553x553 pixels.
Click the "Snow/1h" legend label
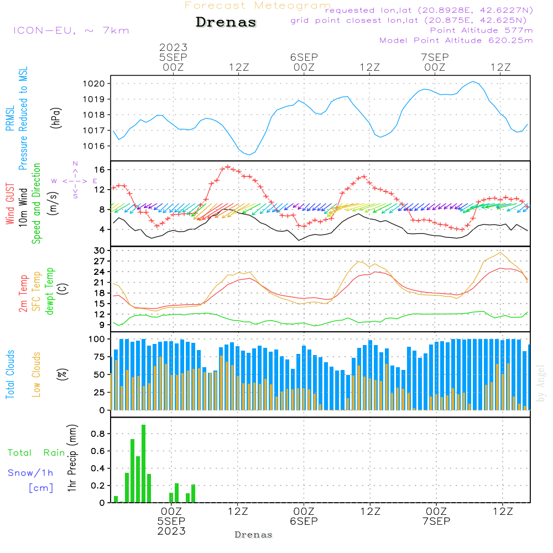[x=31, y=473]
